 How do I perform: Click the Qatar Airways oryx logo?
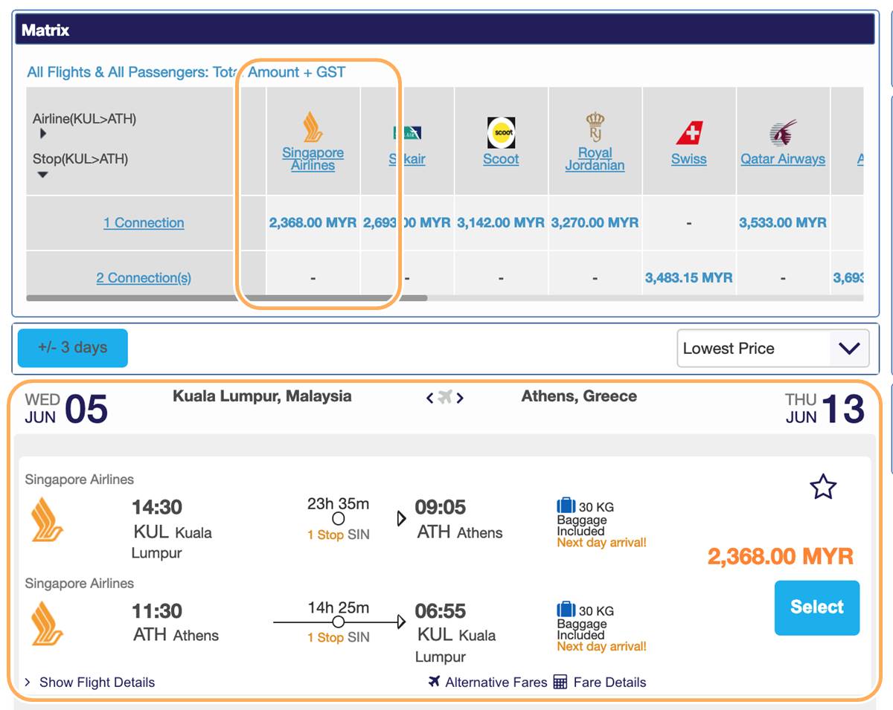[x=783, y=133]
